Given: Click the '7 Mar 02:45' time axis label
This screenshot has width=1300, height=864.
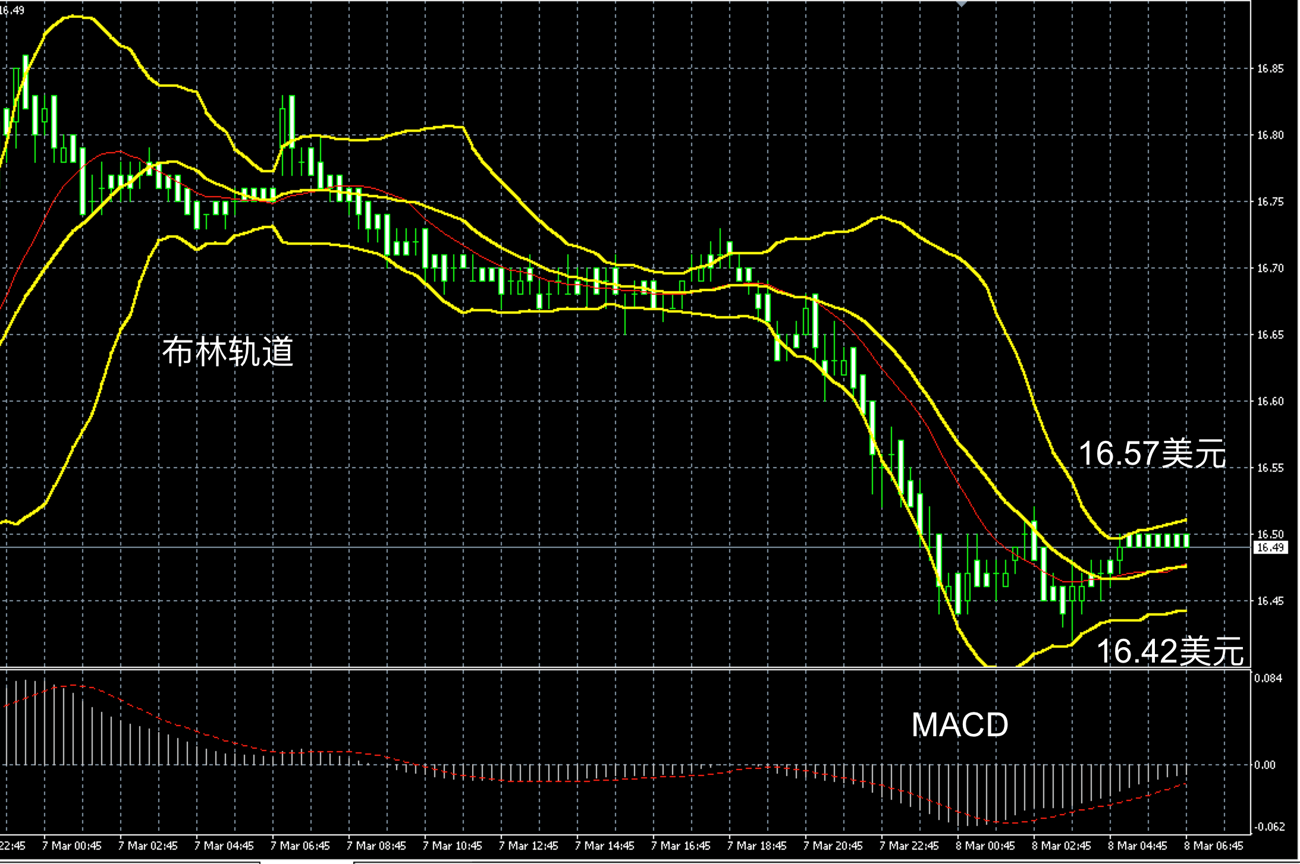Looking at the screenshot, I should [x=148, y=846].
